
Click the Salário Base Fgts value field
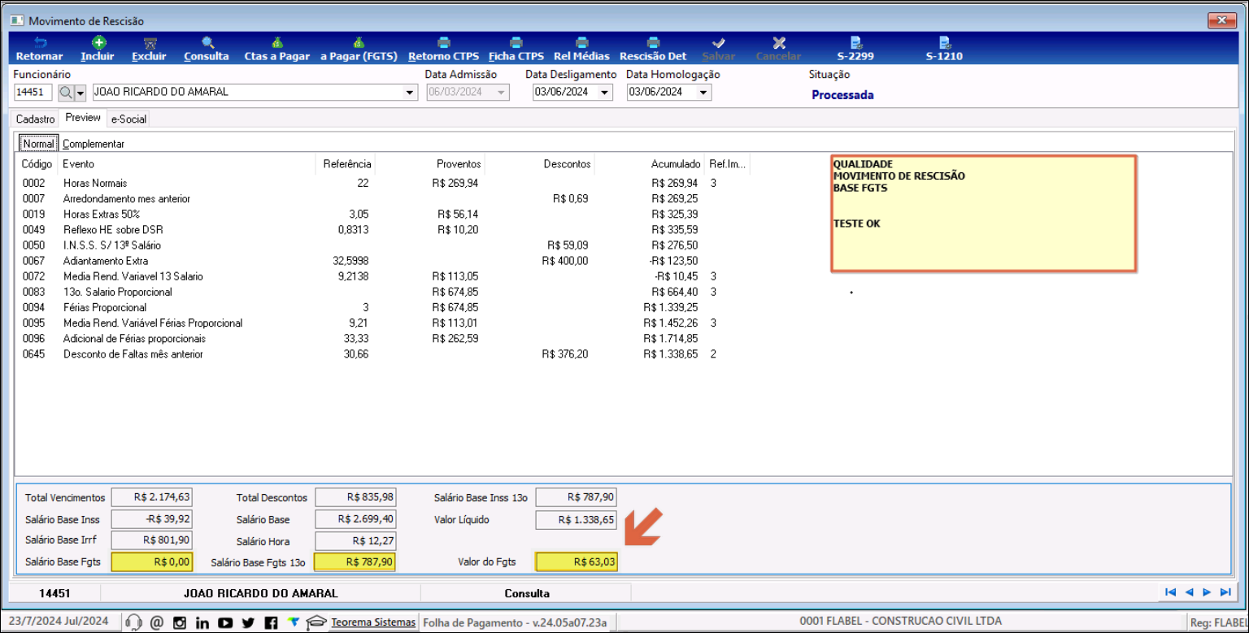(x=152, y=561)
